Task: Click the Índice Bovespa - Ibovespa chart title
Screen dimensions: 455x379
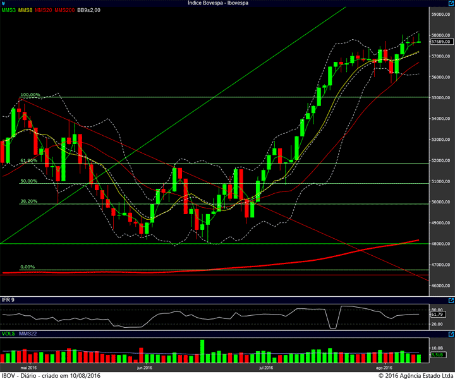Action: click(218, 3)
